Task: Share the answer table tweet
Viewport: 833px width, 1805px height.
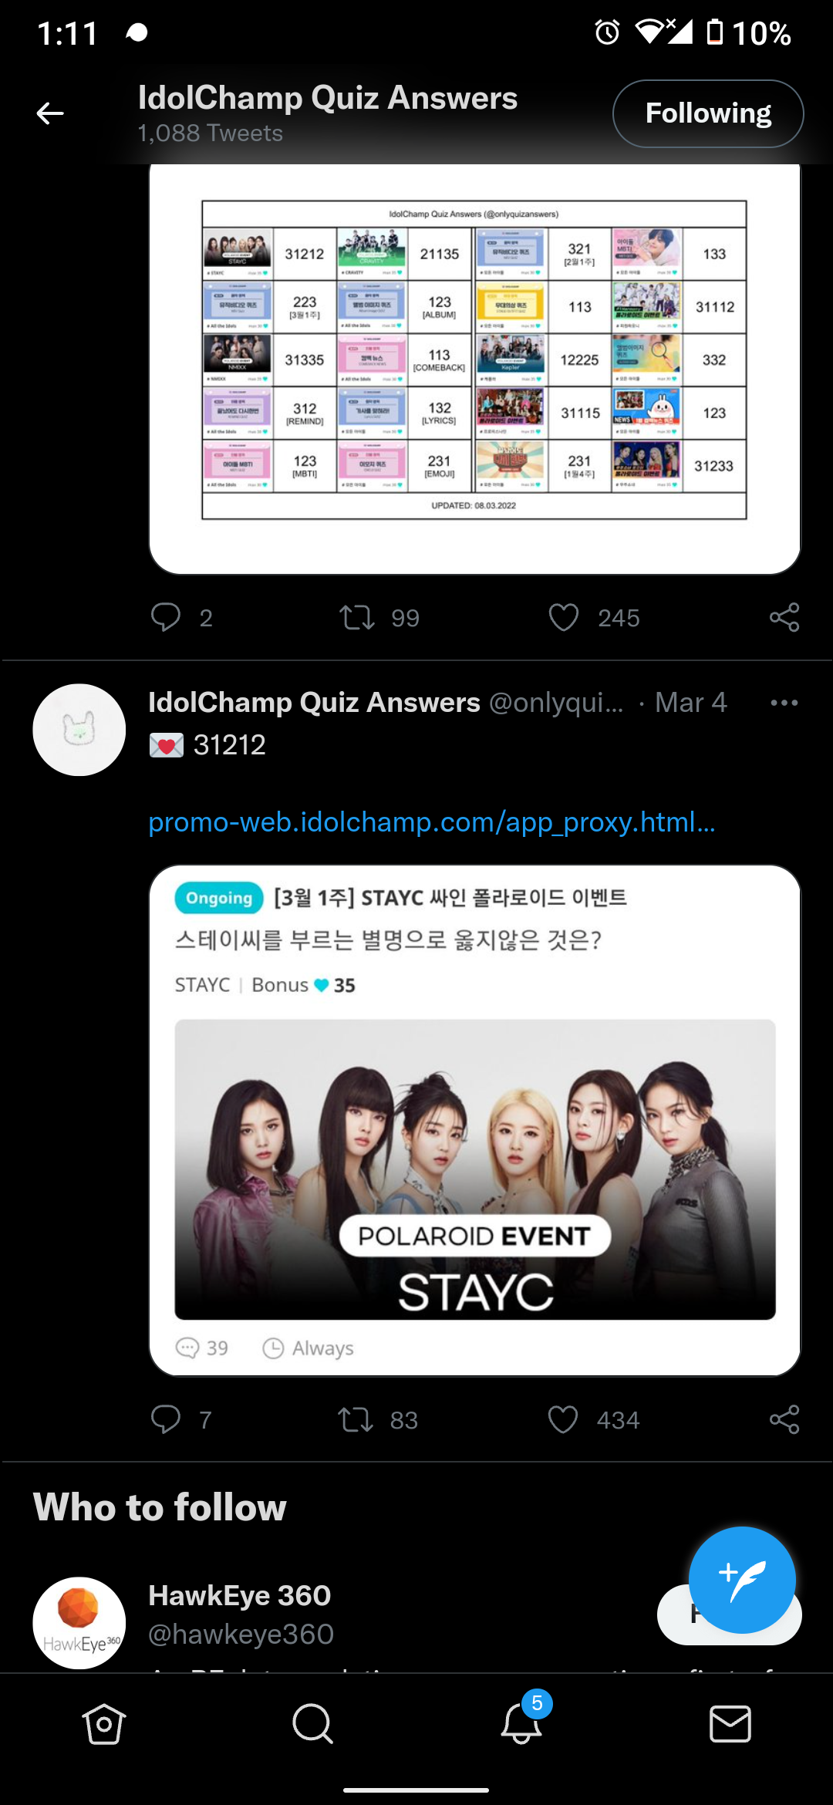Action: point(784,617)
